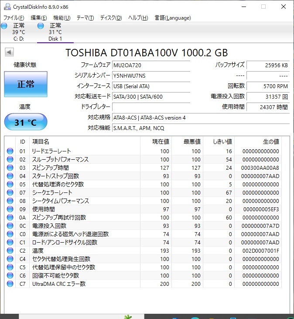Click status orb for 使用時間 attribute row
The width and height of the screenshot is (294, 319).
click(x=10, y=209)
